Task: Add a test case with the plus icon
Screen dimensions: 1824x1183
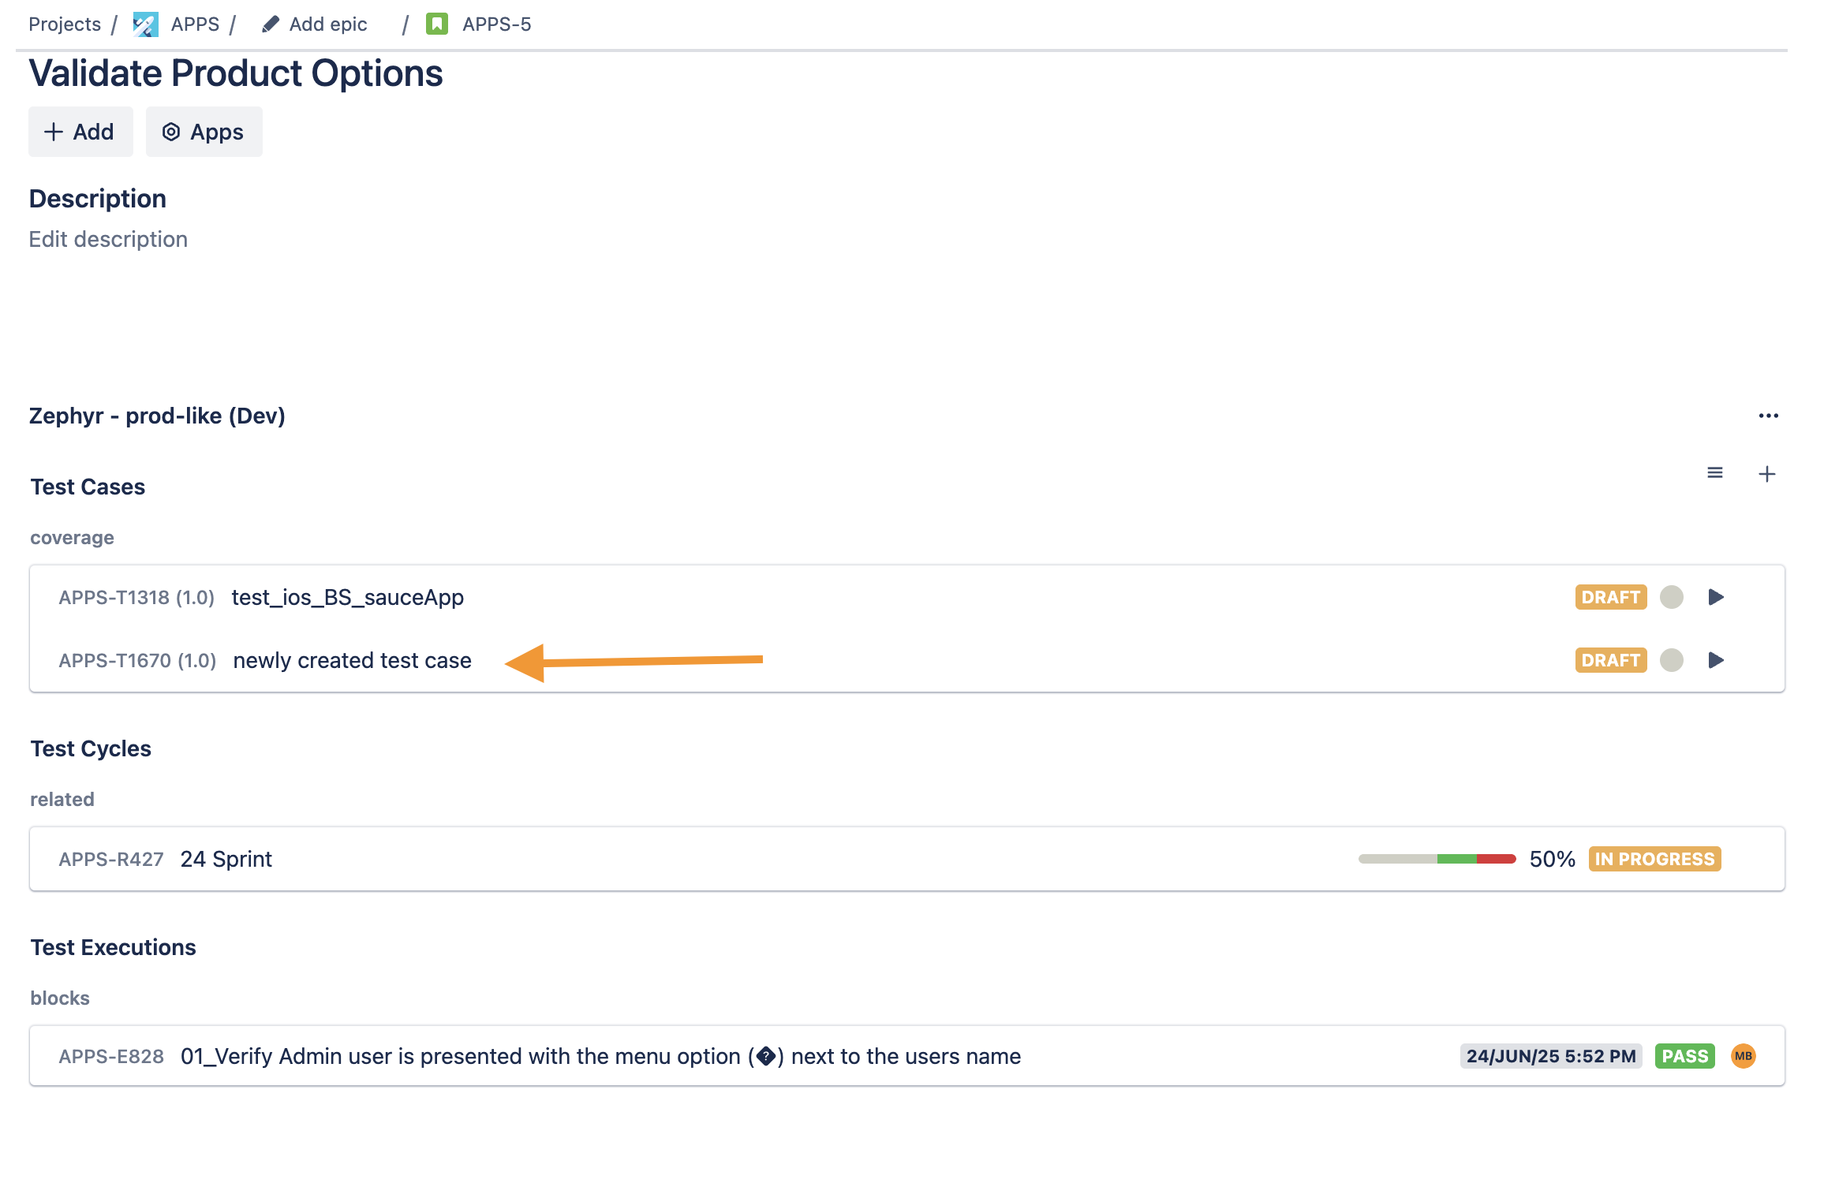Action: 1766,474
